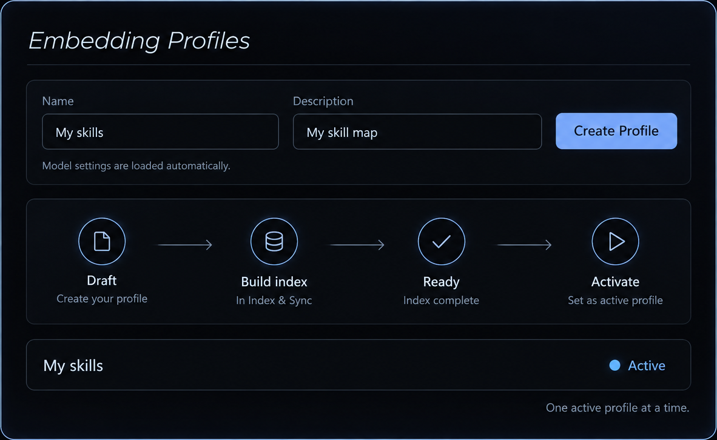Create a new profile with the Create Profile button
This screenshot has width=717, height=440.
616,131
